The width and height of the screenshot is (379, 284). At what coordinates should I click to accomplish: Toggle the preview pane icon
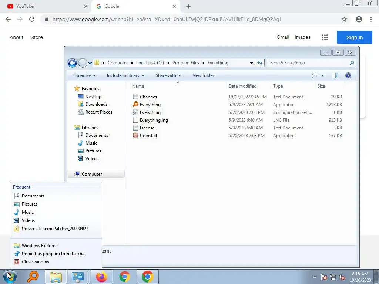335,75
